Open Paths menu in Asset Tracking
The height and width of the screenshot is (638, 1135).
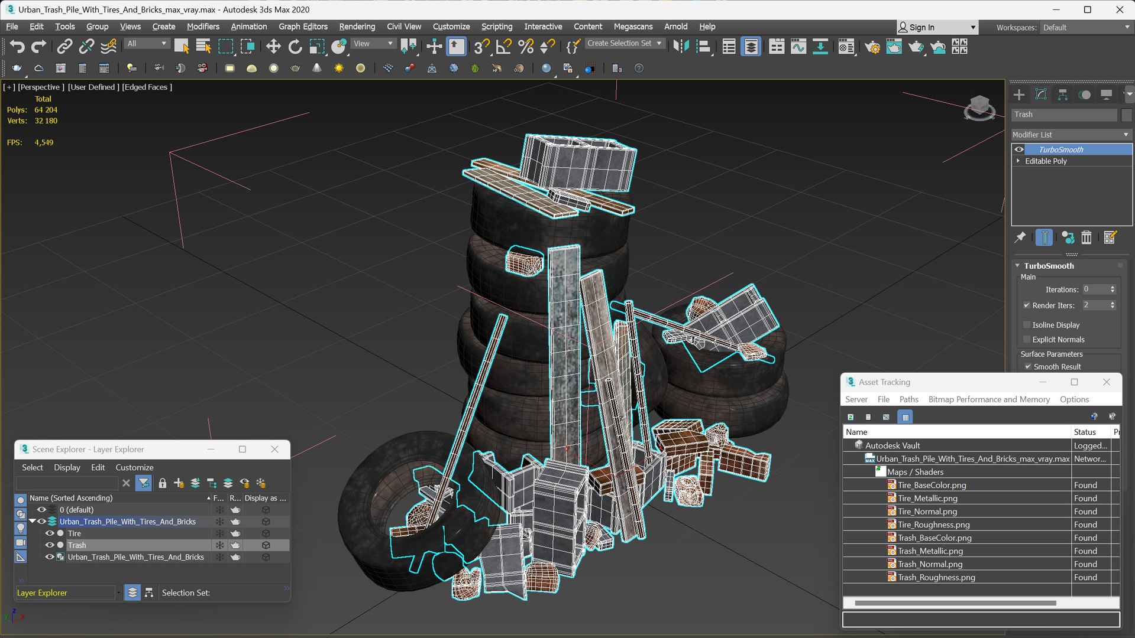[908, 399]
